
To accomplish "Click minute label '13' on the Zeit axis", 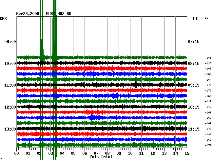I will tap(164, 153).
